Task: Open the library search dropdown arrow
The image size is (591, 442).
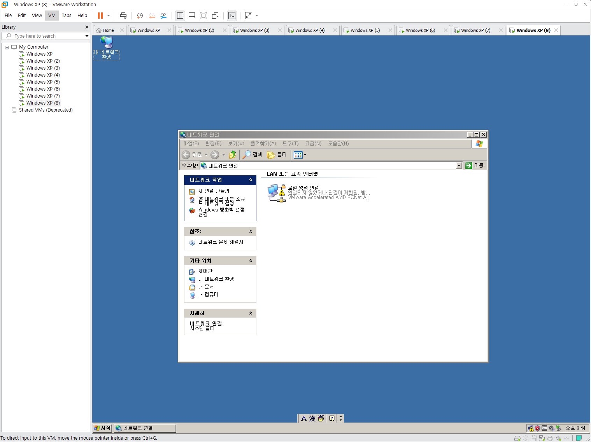Action: pos(87,36)
